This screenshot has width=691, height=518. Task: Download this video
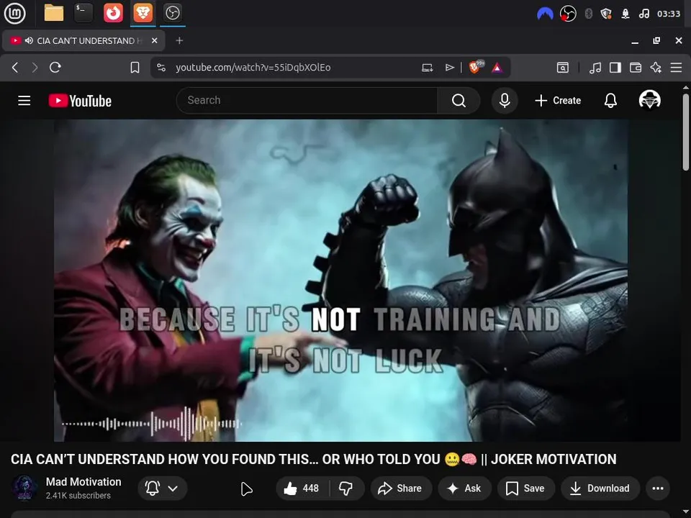[600, 488]
